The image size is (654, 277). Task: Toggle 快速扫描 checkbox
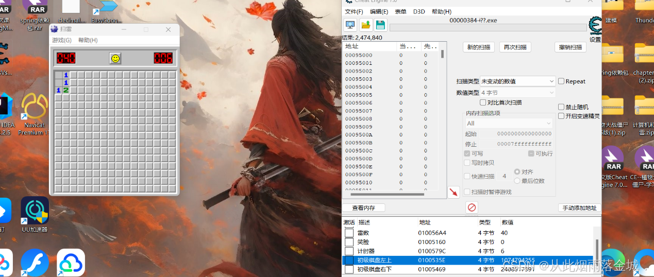point(467,176)
